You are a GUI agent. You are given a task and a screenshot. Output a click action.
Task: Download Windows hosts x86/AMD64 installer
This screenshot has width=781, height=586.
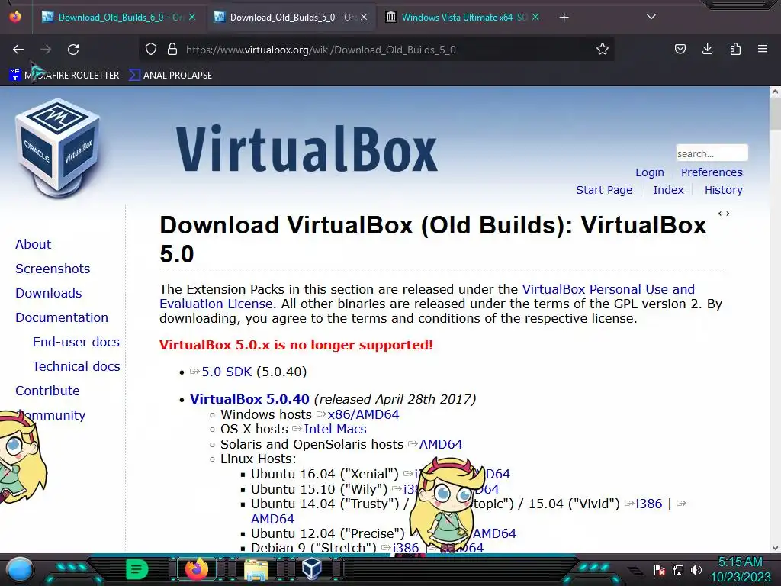tap(363, 414)
